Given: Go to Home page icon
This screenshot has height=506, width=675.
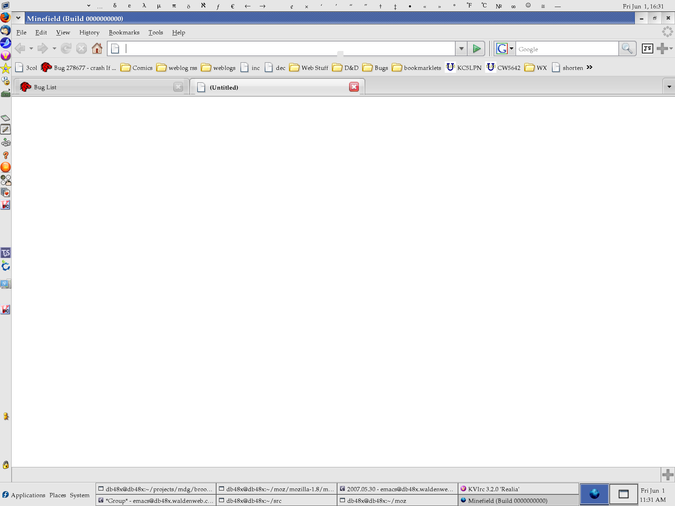Looking at the screenshot, I should 97,48.
